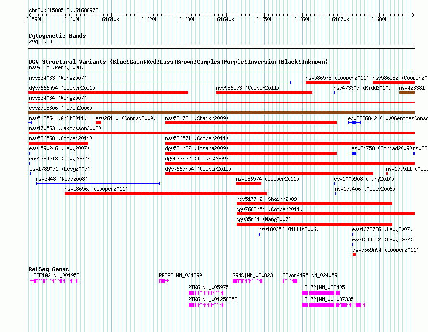Click the 61590k ruler position label

[34, 19]
